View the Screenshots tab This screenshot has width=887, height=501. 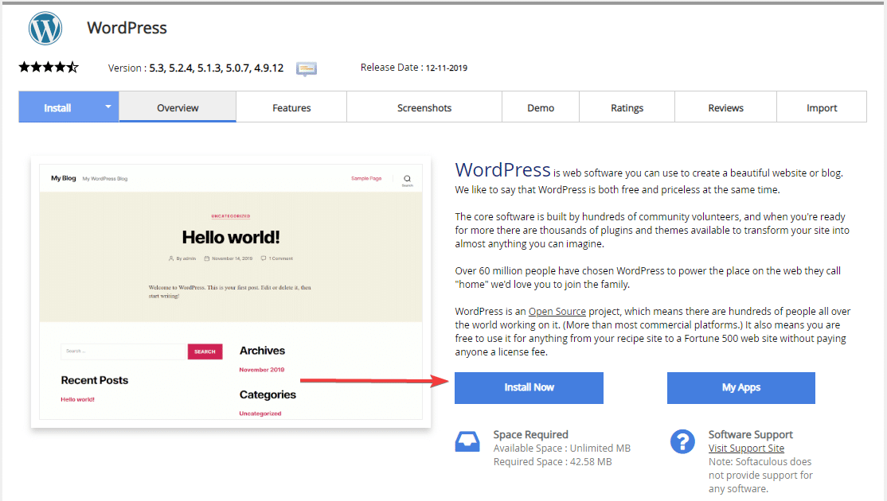click(x=424, y=108)
